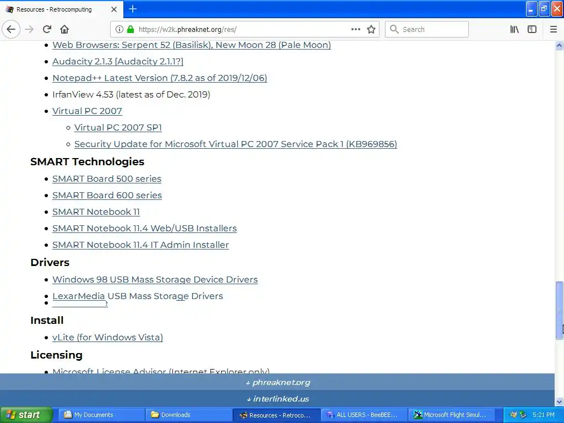Open vLite for Windows Vista link
Image resolution: width=564 pixels, height=423 pixels.
coord(107,338)
